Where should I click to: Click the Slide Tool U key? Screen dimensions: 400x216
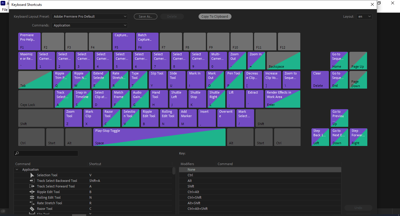177,80
